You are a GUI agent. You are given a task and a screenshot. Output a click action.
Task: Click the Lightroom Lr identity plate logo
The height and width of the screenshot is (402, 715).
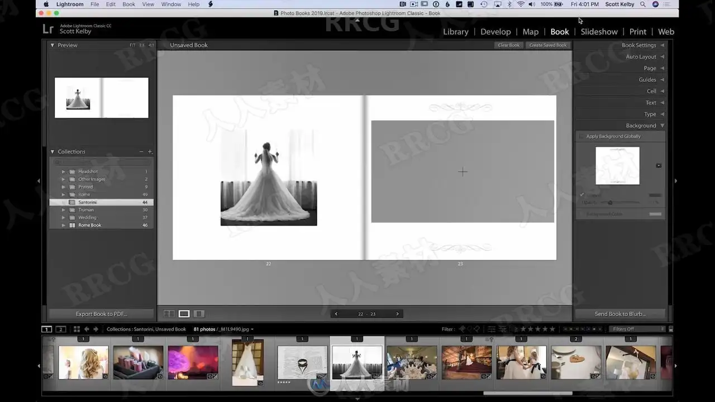click(48, 28)
